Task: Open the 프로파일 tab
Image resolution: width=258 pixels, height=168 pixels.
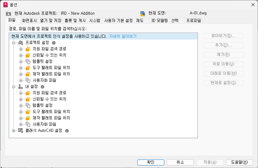Action: pos(193,21)
